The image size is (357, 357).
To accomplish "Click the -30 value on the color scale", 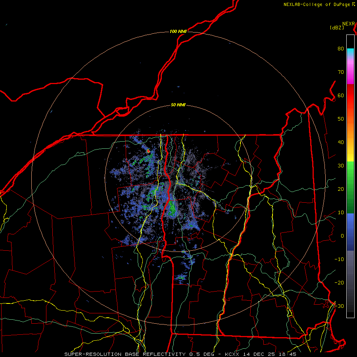I will pos(339,306).
